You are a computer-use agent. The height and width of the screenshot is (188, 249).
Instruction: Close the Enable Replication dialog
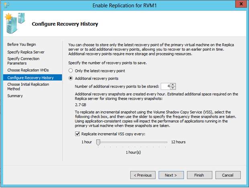coord(241,4)
